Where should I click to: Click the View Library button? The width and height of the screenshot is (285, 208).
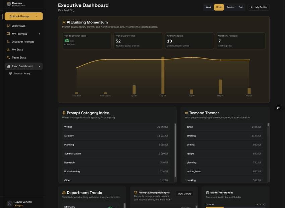(x=184, y=194)
